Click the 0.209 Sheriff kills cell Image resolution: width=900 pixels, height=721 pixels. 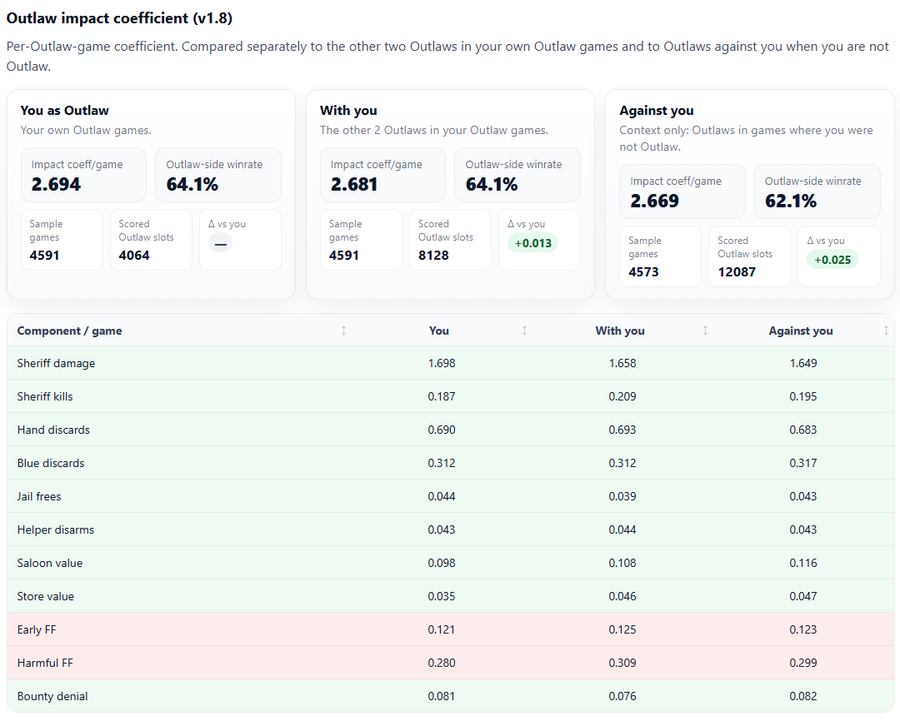pyautogui.click(x=622, y=397)
